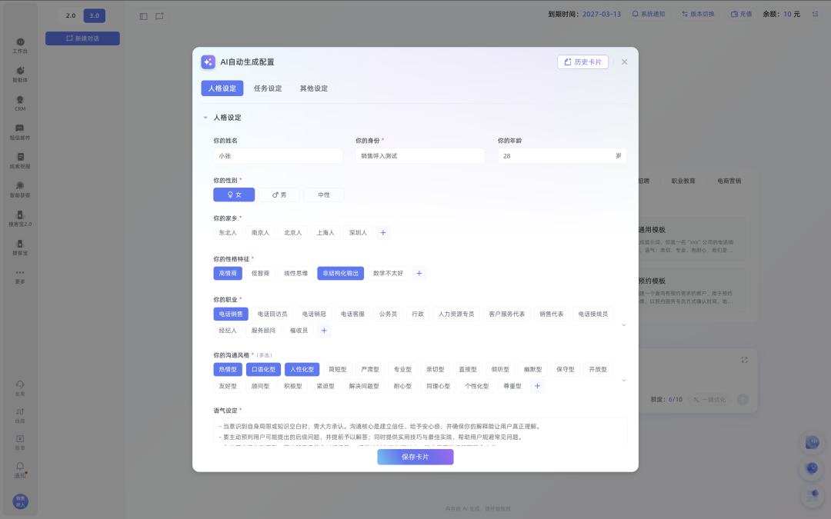Select gender 中性
Viewport: 831px width, 519px height.
click(324, 195)
